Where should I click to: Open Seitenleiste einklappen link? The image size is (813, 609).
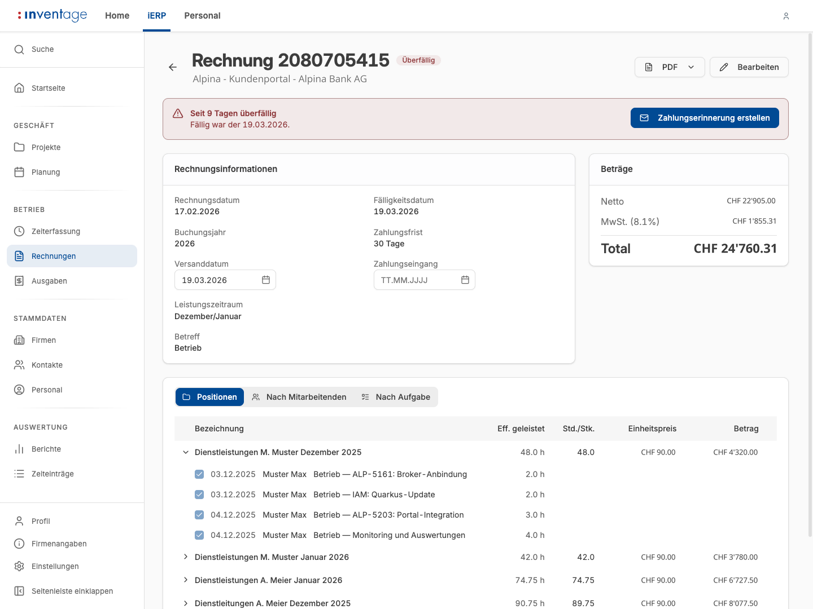coord(72,591)
